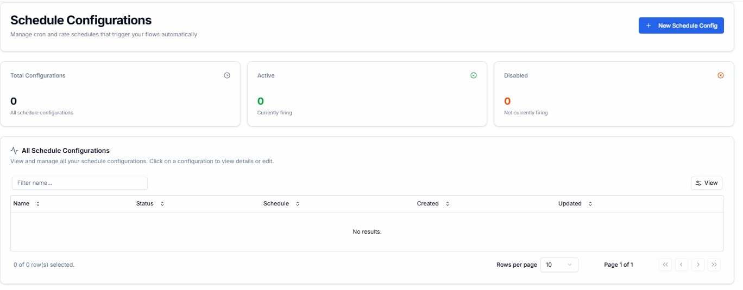Click the New Schedule Config button
This screenshot has height=290, width=743.
coord(681,25)
